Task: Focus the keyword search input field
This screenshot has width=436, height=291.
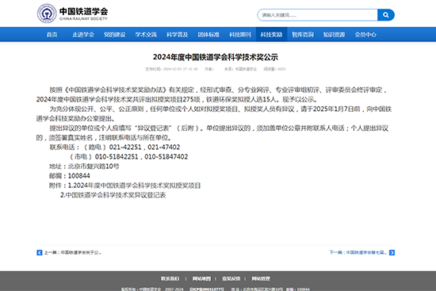Action: coord(317,15)
